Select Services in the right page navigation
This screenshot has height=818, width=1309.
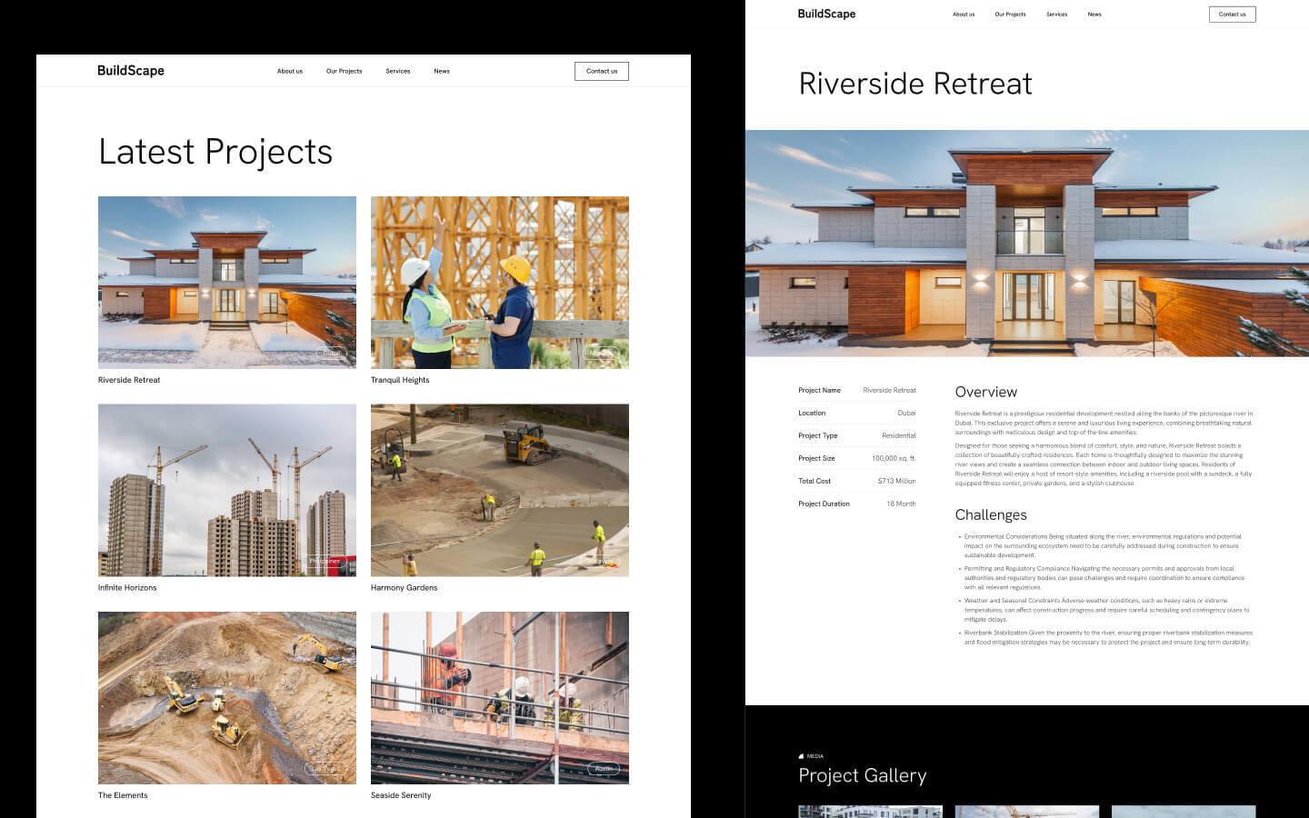click(1056, 14)
